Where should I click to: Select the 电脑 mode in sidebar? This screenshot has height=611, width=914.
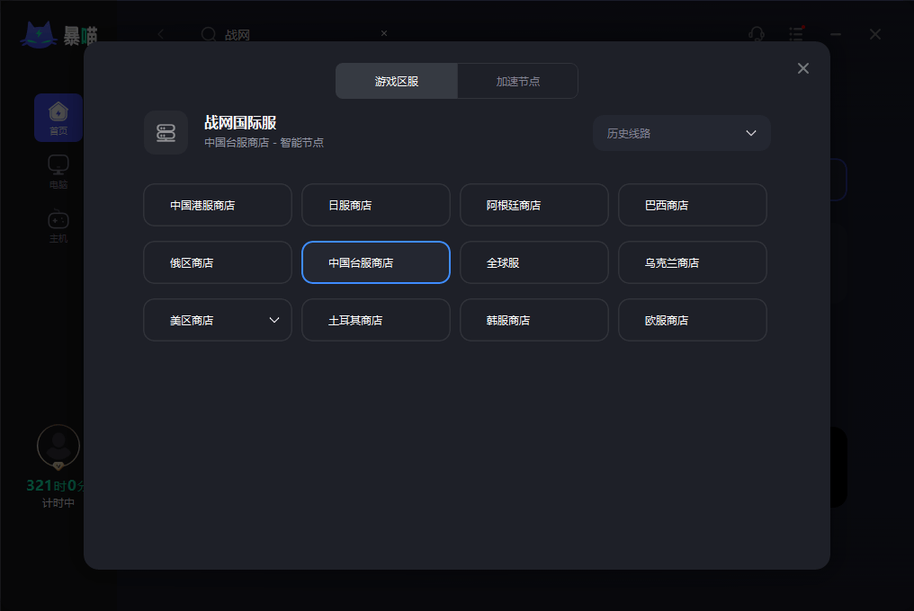point(58,171)
